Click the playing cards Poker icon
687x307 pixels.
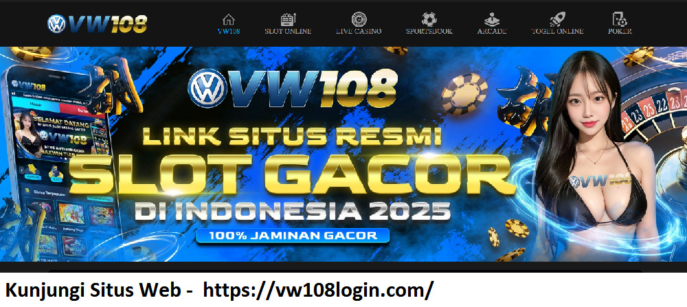point(620,19)
